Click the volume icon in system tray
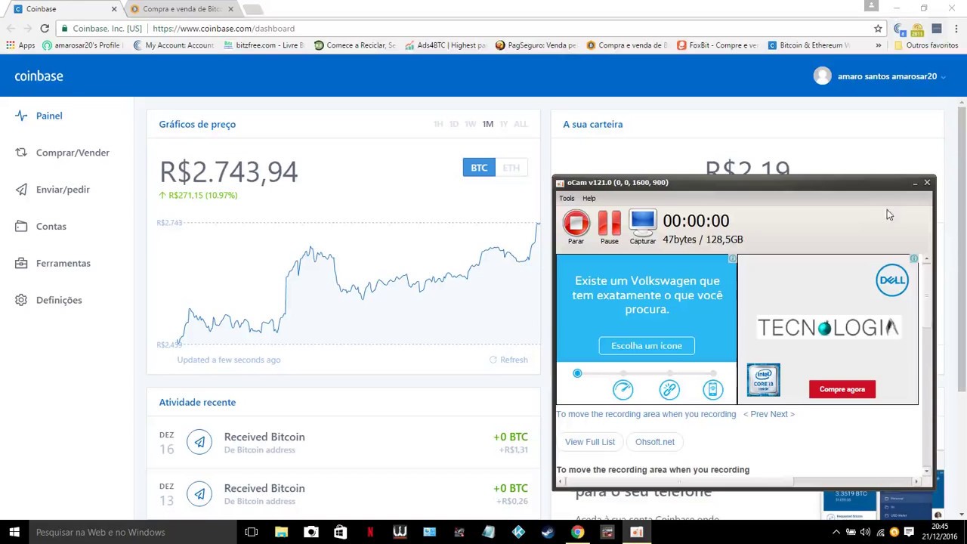 coord(866,532)
